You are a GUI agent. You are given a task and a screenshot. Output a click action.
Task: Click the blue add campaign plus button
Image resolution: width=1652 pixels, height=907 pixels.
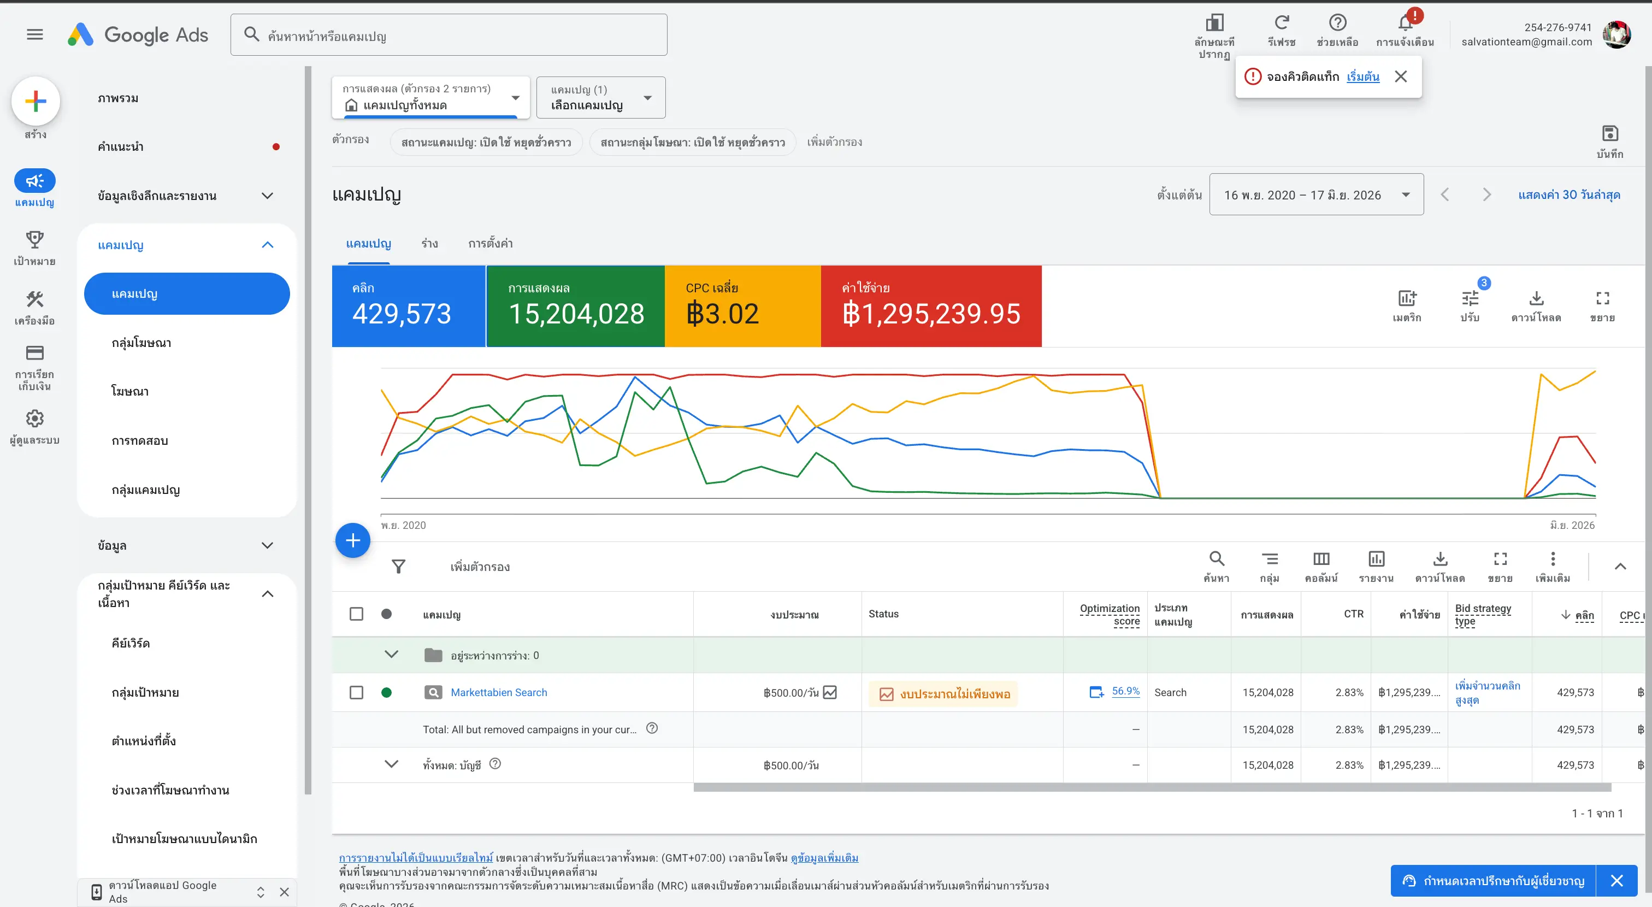click(353, 540)
